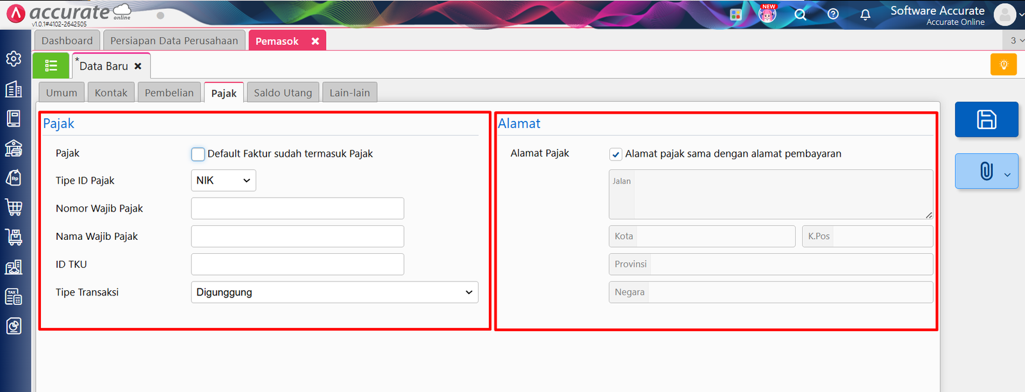Open the reports chart icon

point(13,326)
